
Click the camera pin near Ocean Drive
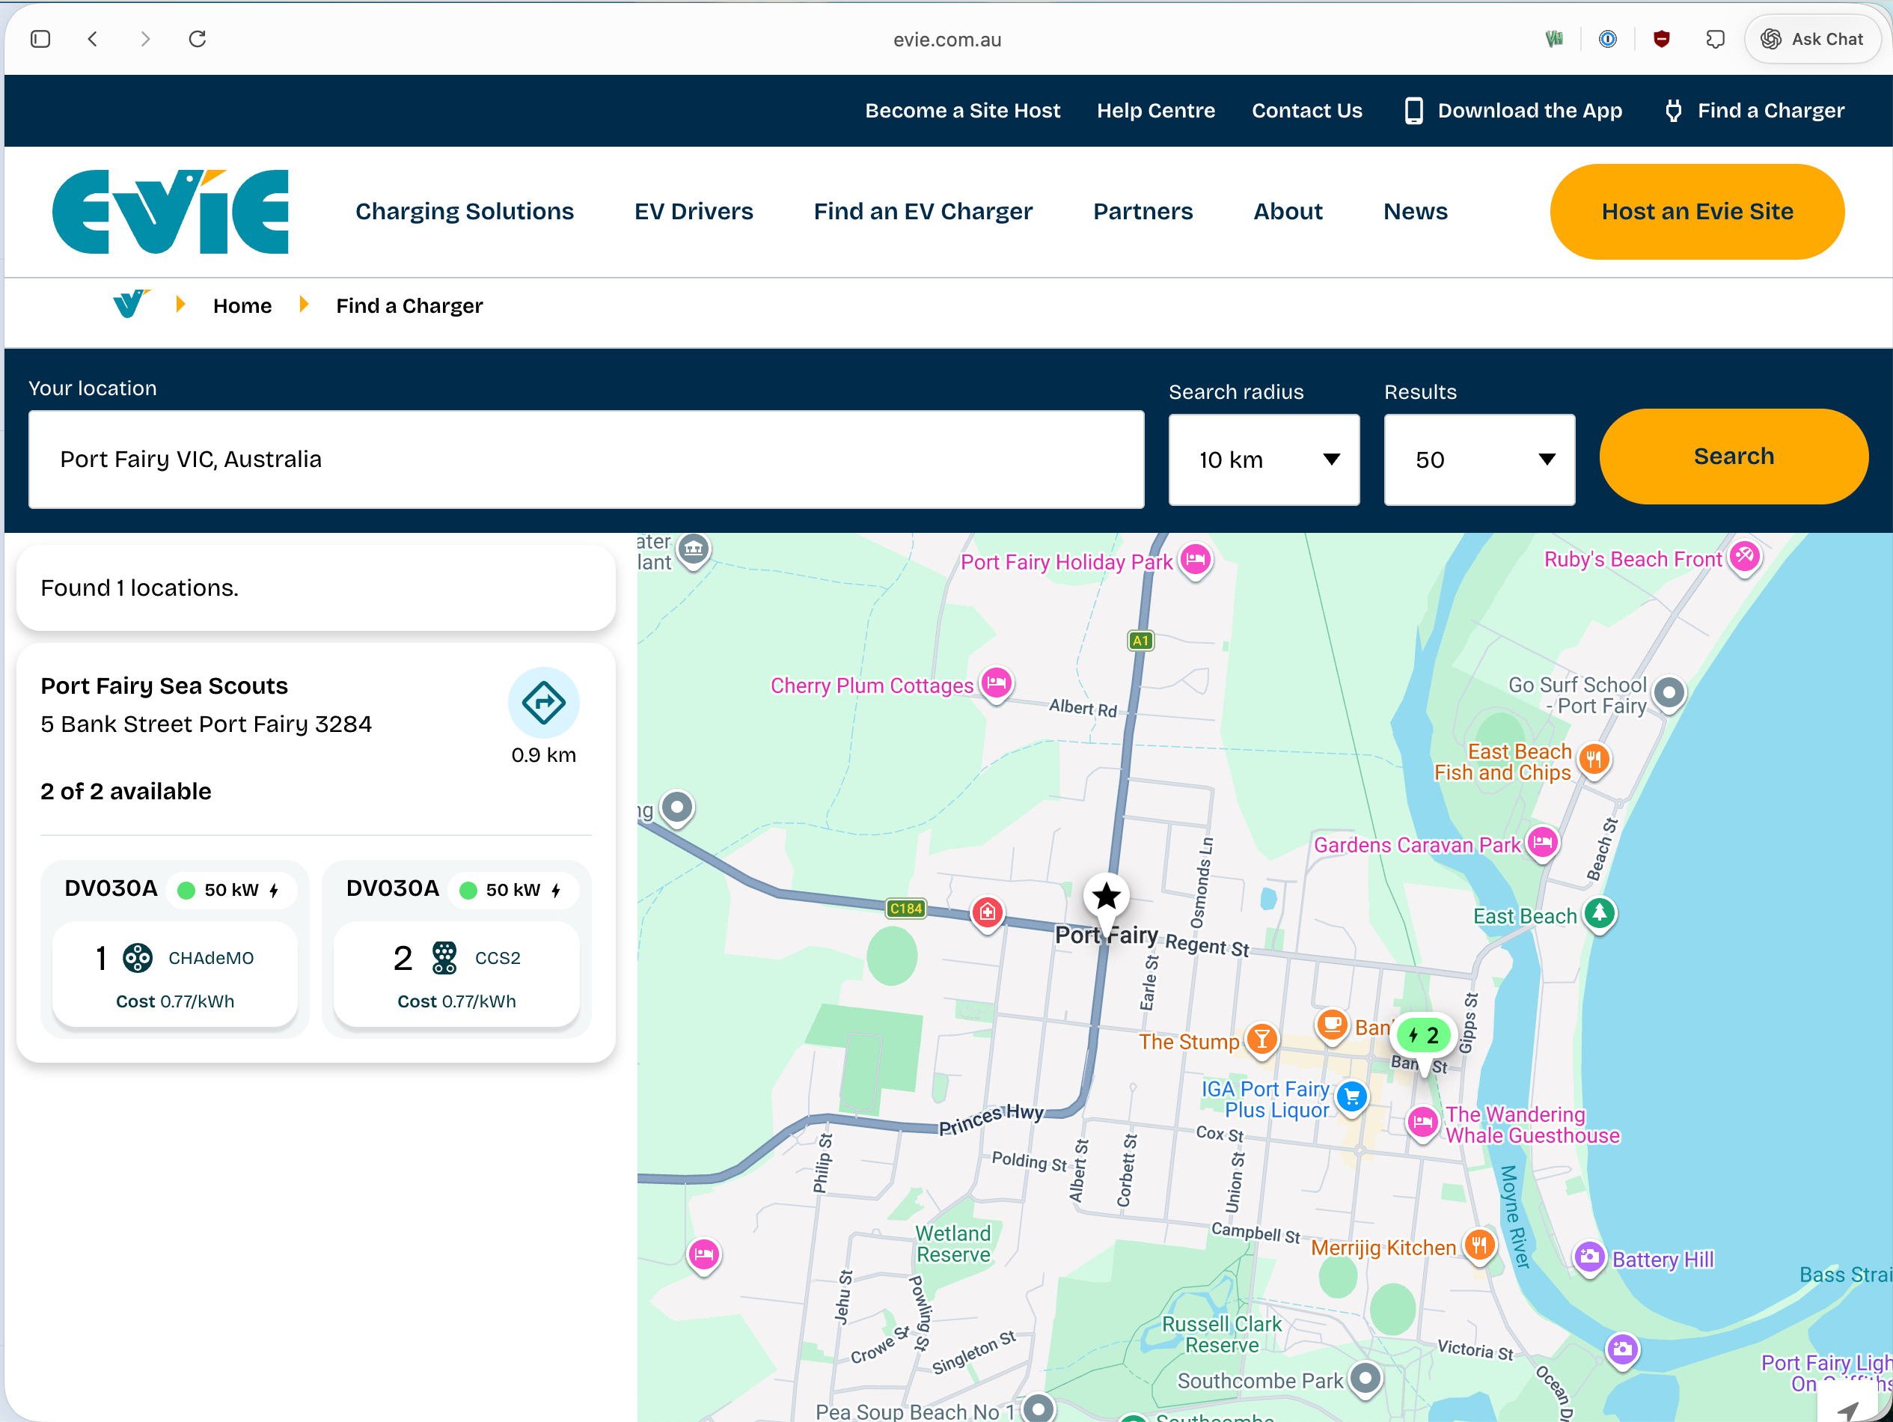coord(1621,1350)
